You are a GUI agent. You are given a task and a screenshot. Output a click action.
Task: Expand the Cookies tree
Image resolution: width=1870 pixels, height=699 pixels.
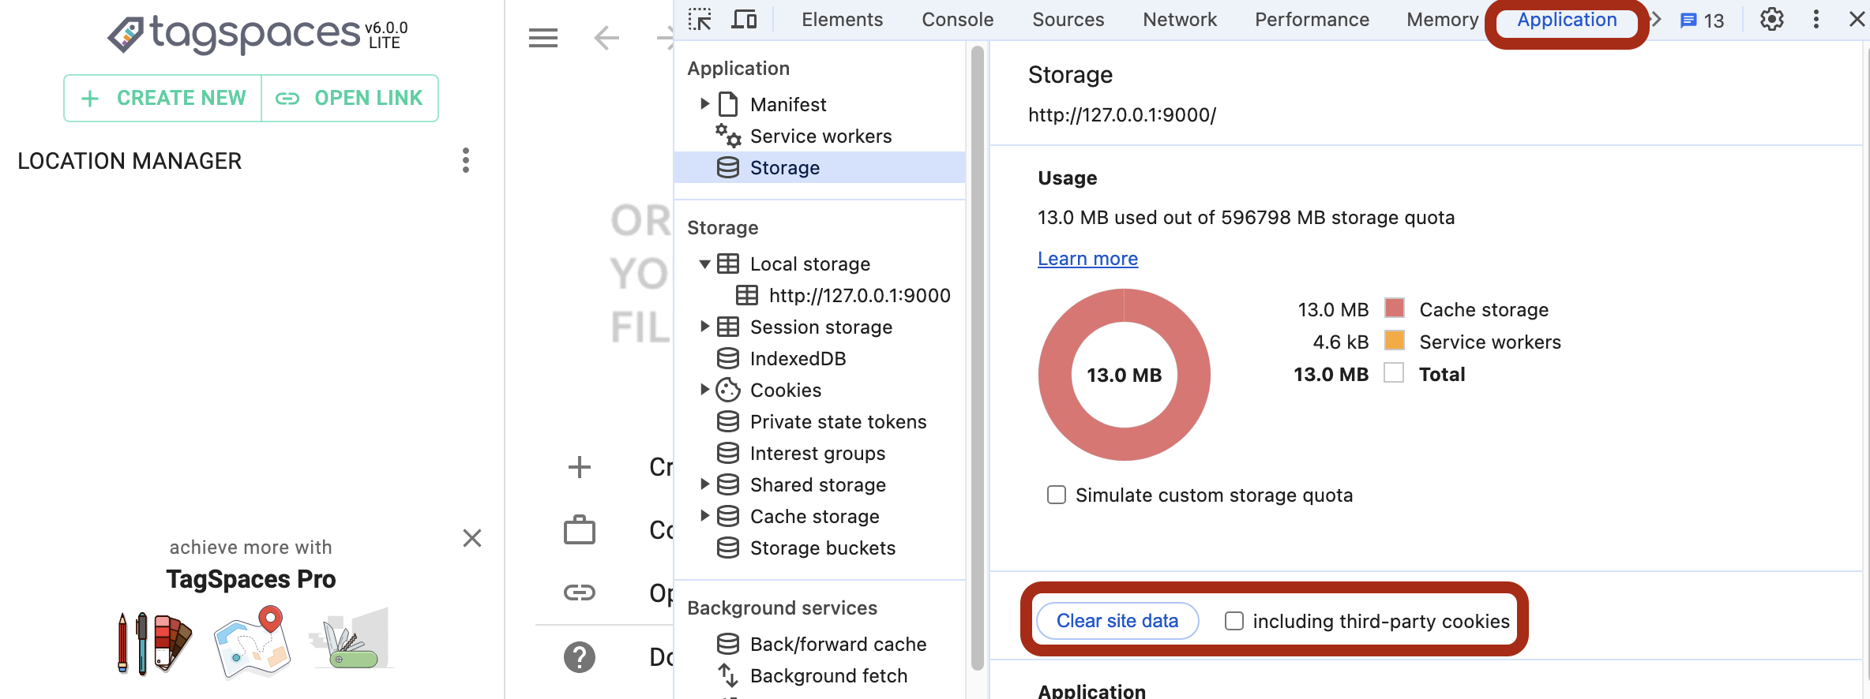point(704,390)
